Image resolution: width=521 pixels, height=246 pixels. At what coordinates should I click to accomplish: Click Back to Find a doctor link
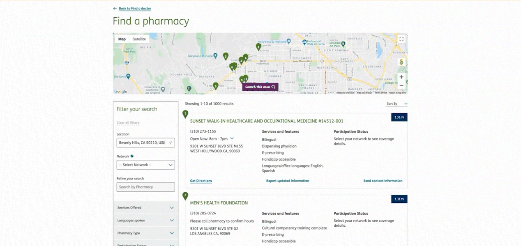pos(135,9)
